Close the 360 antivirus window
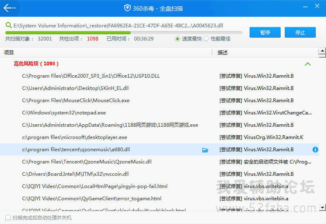Viewport: 326px width, 224px height. pyautogui.click(x=317, y=6)
